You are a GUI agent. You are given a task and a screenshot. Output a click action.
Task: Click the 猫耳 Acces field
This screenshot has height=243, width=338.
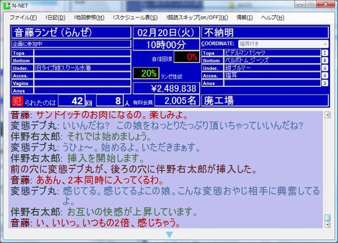[x=272, y=75]
